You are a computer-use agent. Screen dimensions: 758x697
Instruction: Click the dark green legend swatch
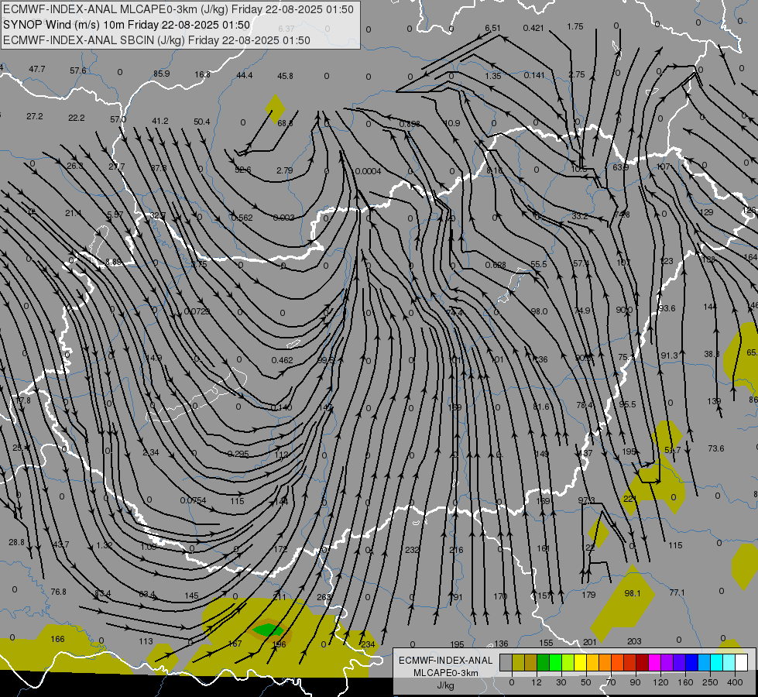(x=543, y=663)
